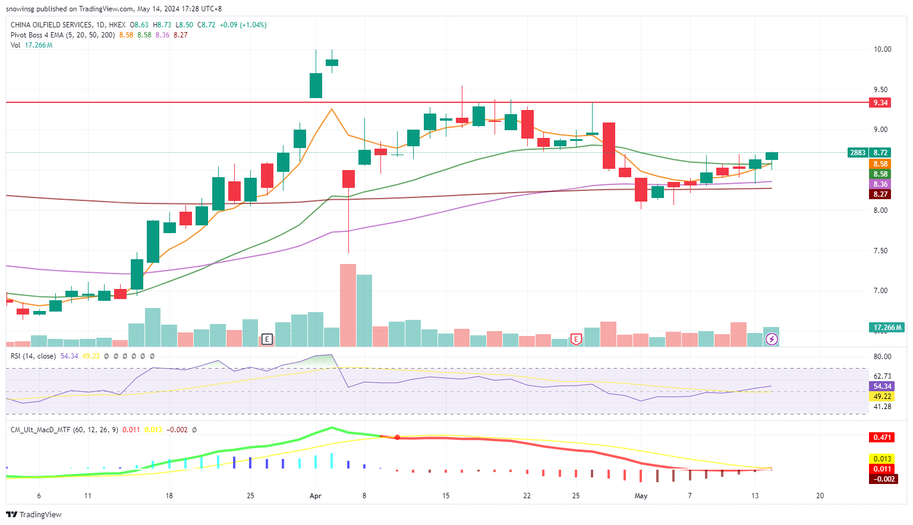
Task: Select the 'CM_Ult_MacD_MTF (60, 12, 26, 9)' legend
Action: (x=64, y=429)
